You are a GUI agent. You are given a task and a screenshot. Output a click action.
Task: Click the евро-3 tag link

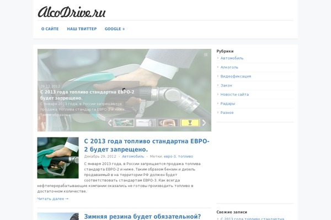click(170, 156)
